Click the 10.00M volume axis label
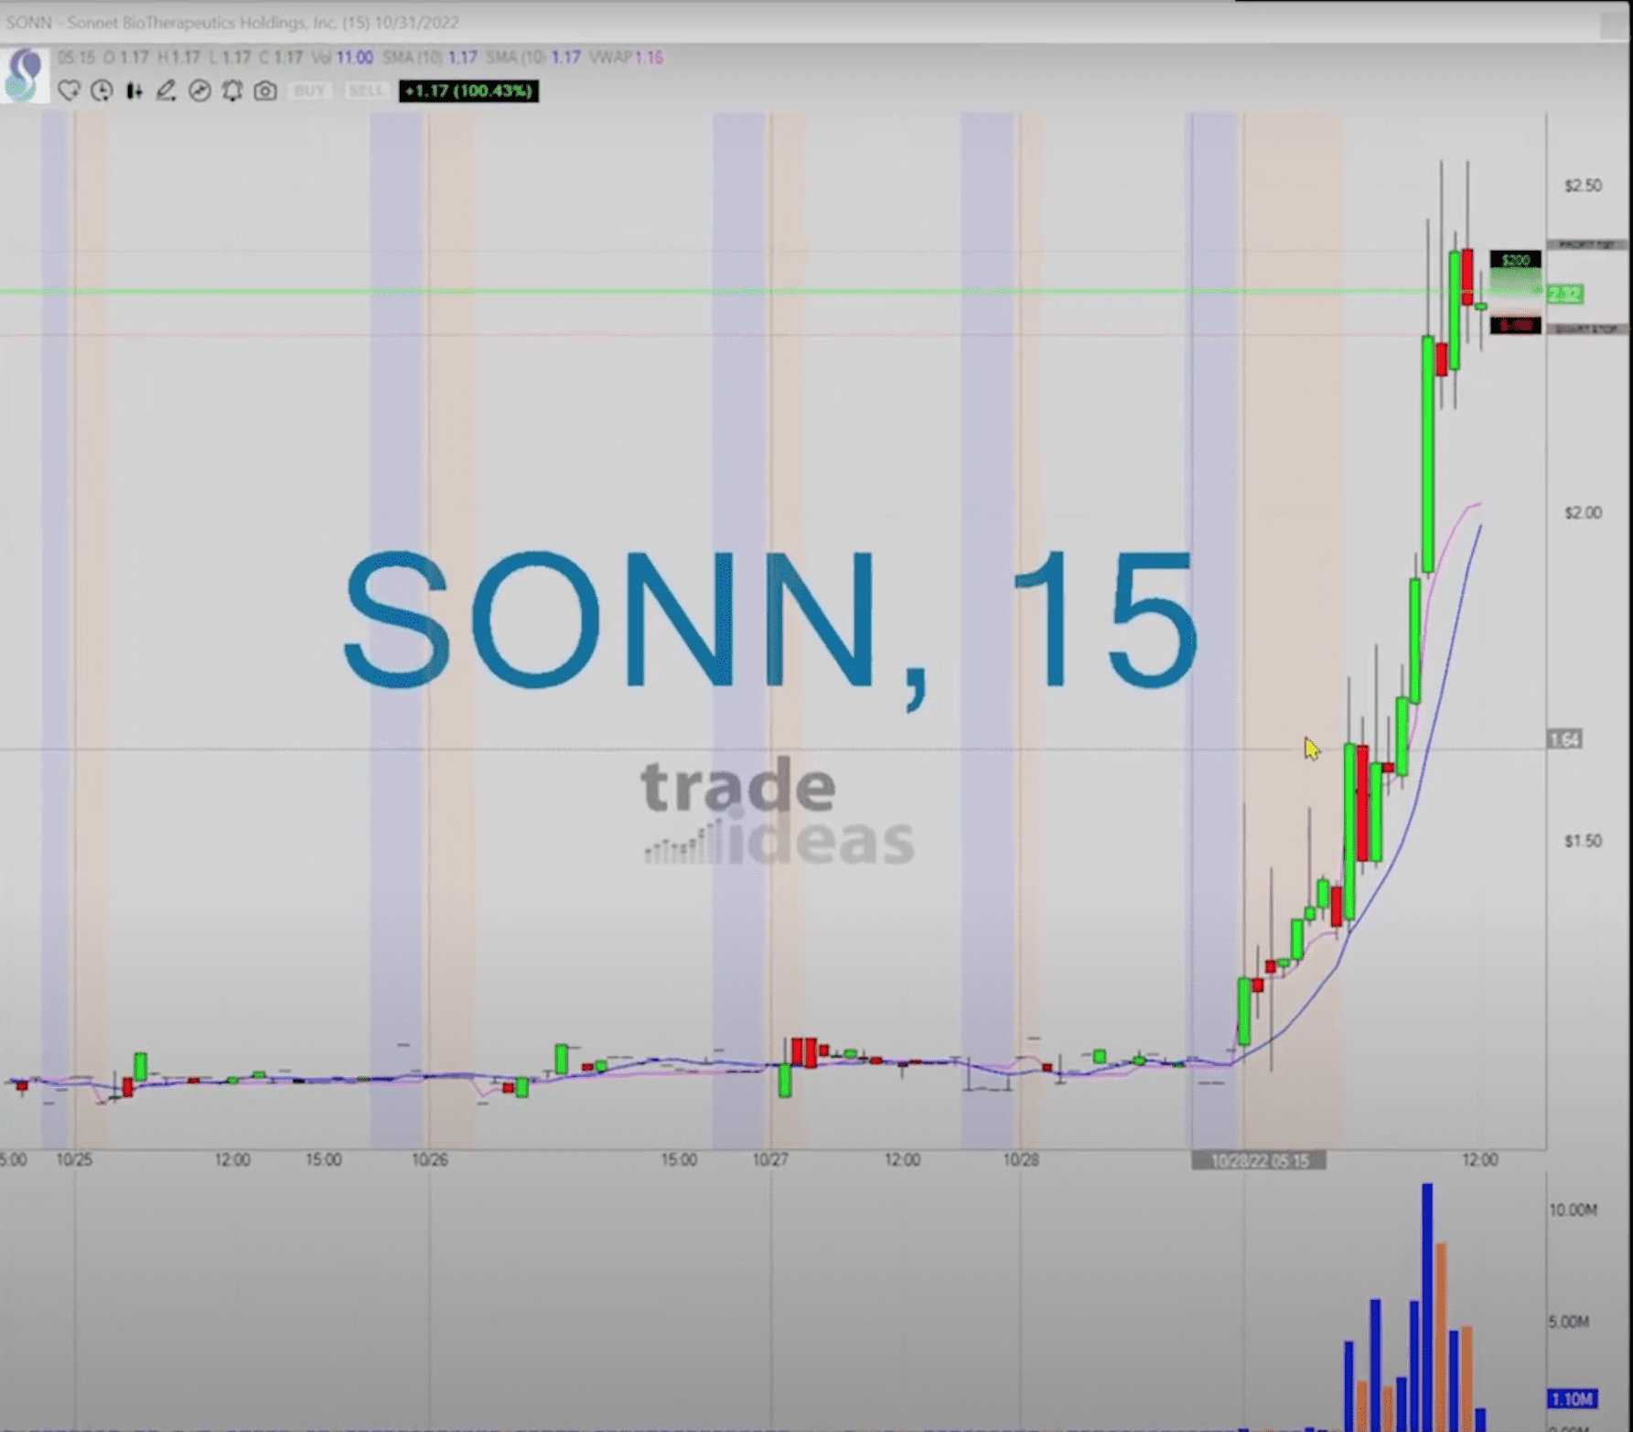 point(1573,1210)
